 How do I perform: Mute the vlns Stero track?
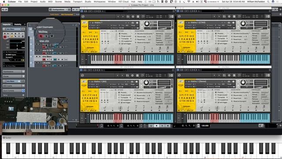(37, 57)
